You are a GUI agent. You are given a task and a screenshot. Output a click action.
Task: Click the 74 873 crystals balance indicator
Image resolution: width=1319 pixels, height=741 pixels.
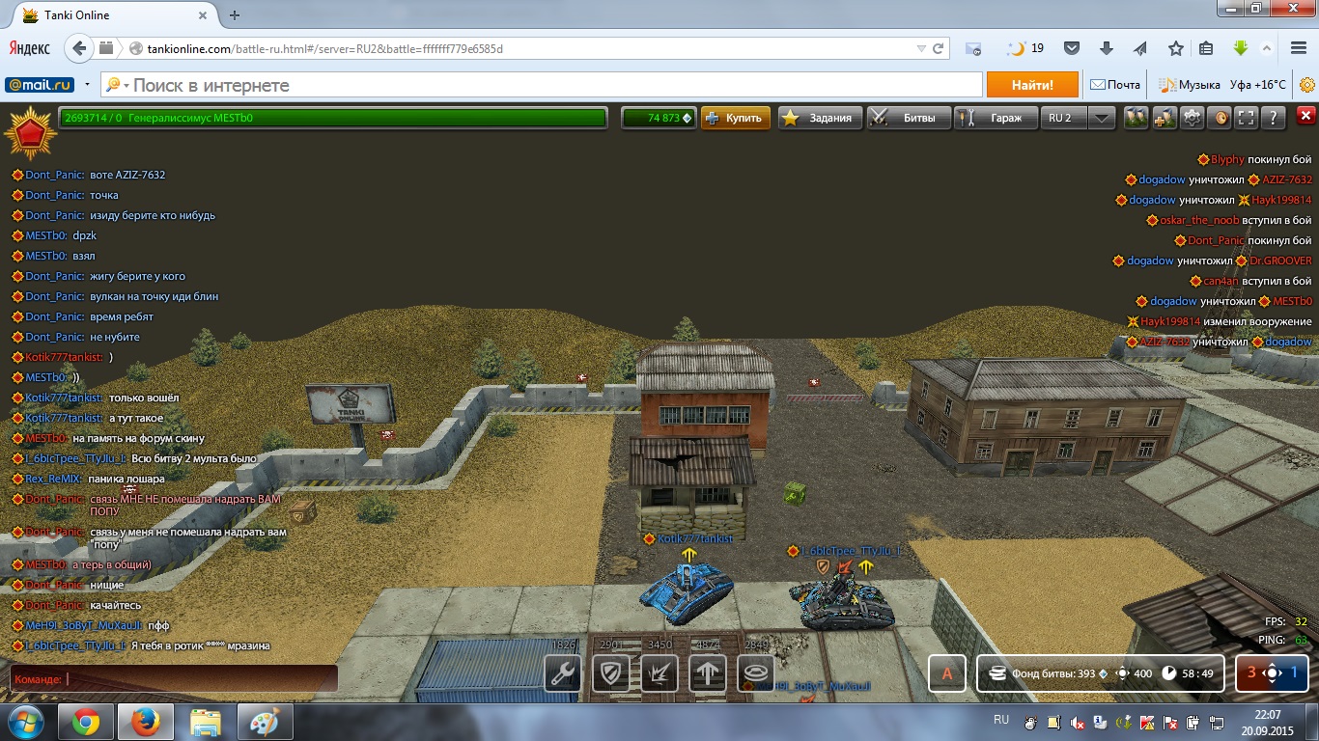pos(659,118)
